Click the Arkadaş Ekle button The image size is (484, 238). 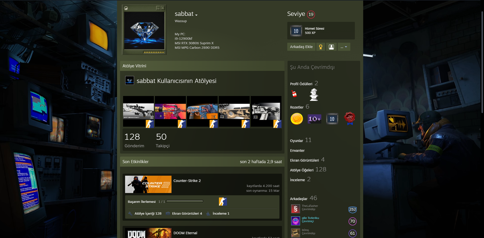tap(301, 47)
